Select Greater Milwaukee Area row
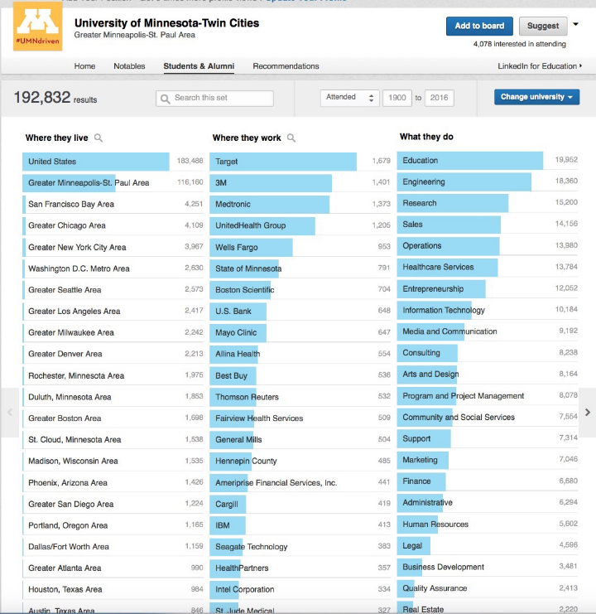The height and width of the screenshot is (614, 596). (x=113, y=332)
